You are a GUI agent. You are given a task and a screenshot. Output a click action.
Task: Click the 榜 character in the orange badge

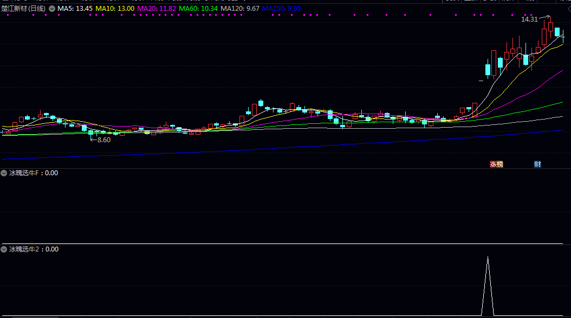pyautogui.click(x=499, y=164)
